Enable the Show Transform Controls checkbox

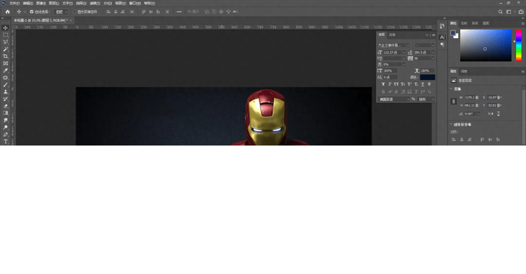point(74,12)
